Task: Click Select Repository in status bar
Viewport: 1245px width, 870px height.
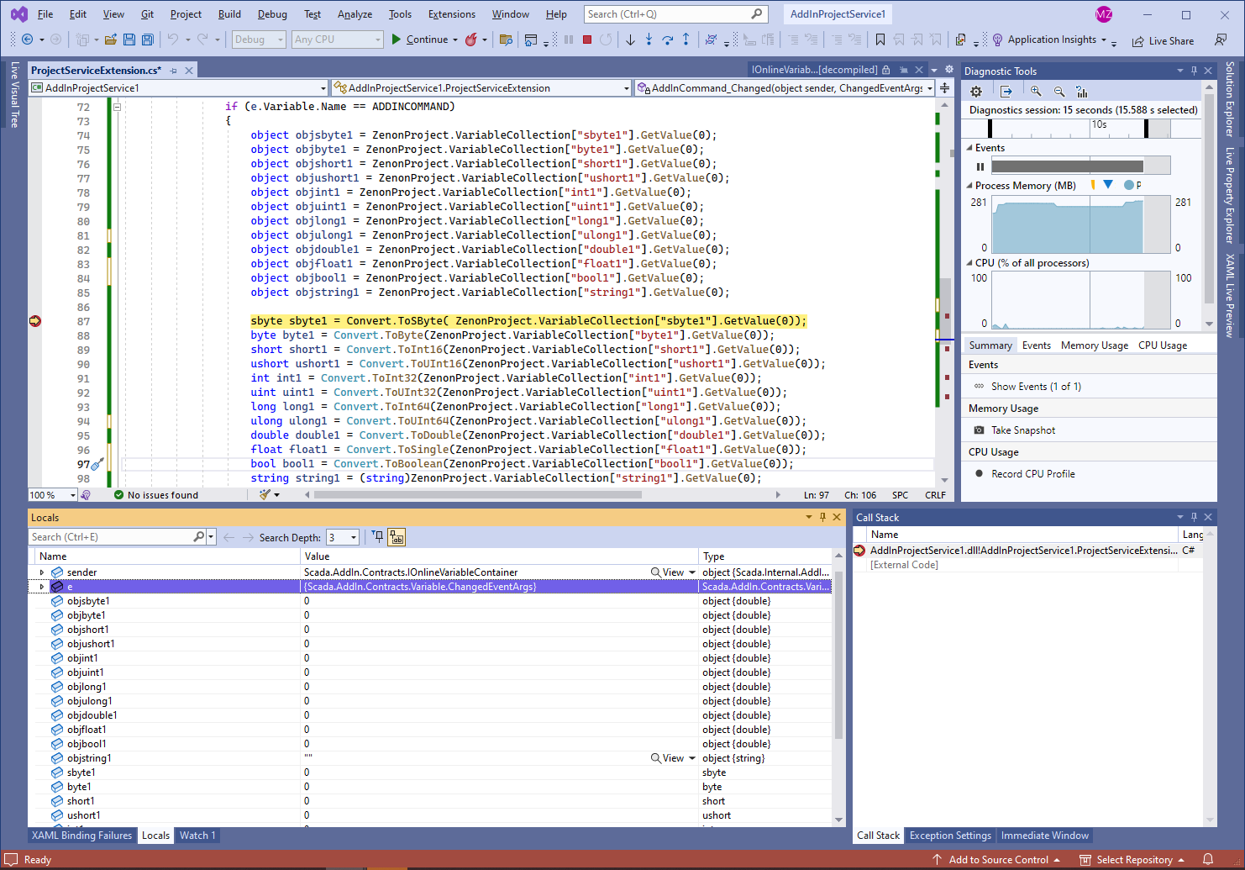Action: [1133, 860]
